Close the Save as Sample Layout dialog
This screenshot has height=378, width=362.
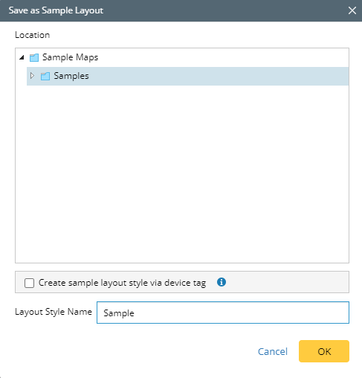pyautogui.click(x=352, y=10)
